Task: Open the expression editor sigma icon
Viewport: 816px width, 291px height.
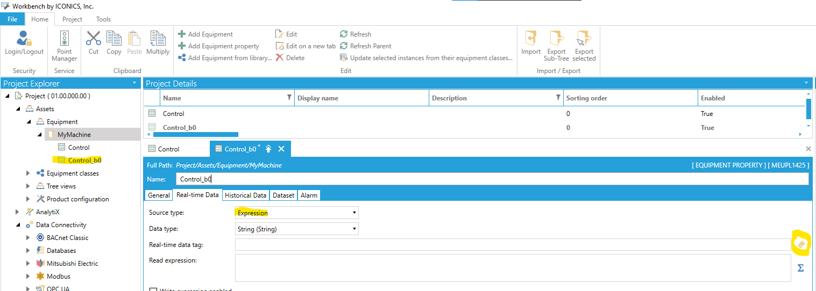Action: (x=800, y=267)
